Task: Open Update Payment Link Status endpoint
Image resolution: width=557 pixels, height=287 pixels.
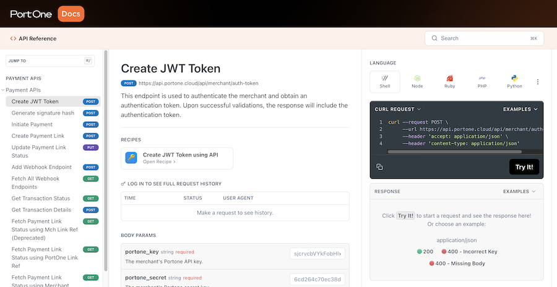Action: [53, 152]
